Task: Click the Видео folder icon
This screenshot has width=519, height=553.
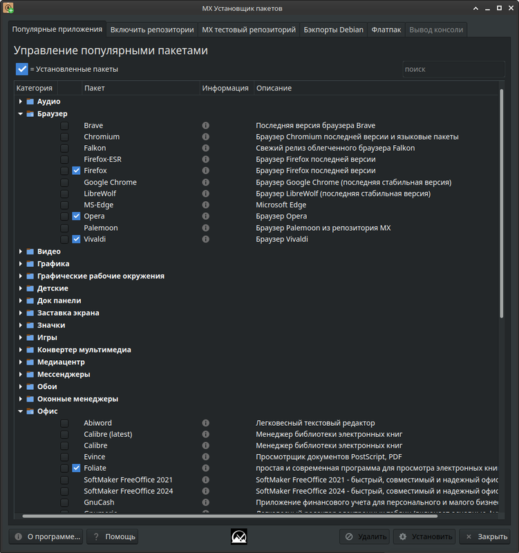Action: pyautogui.click(x=30, y=252)
